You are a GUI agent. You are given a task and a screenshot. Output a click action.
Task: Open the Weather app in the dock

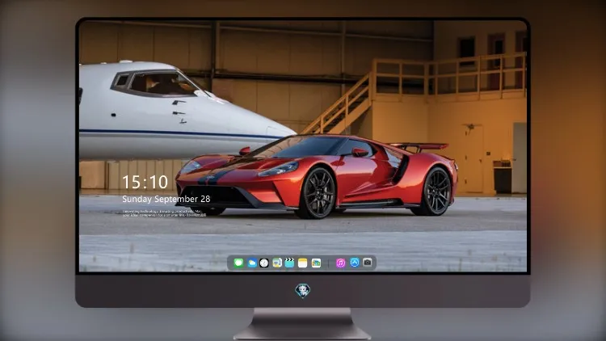(252, 263)
